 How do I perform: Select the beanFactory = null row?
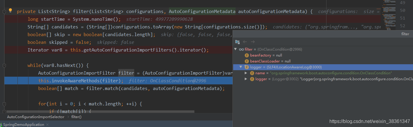tap(323, 55)
